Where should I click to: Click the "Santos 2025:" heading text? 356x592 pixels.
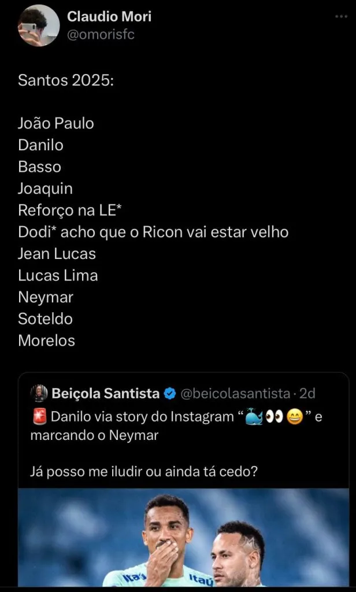click(x=66, y=79)
